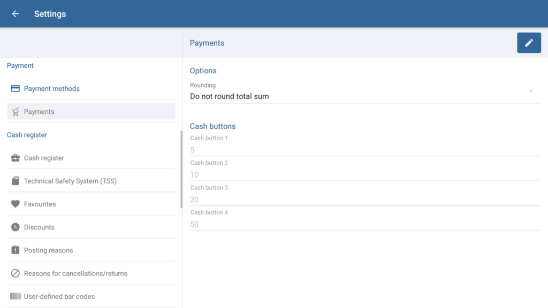Go to Reasons for cancellations/returns

pos(75,273)
